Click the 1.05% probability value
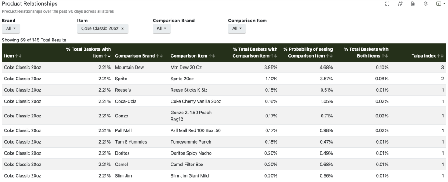Image resolution: width=448 pixels, height=182 pixels. (326, 101)
